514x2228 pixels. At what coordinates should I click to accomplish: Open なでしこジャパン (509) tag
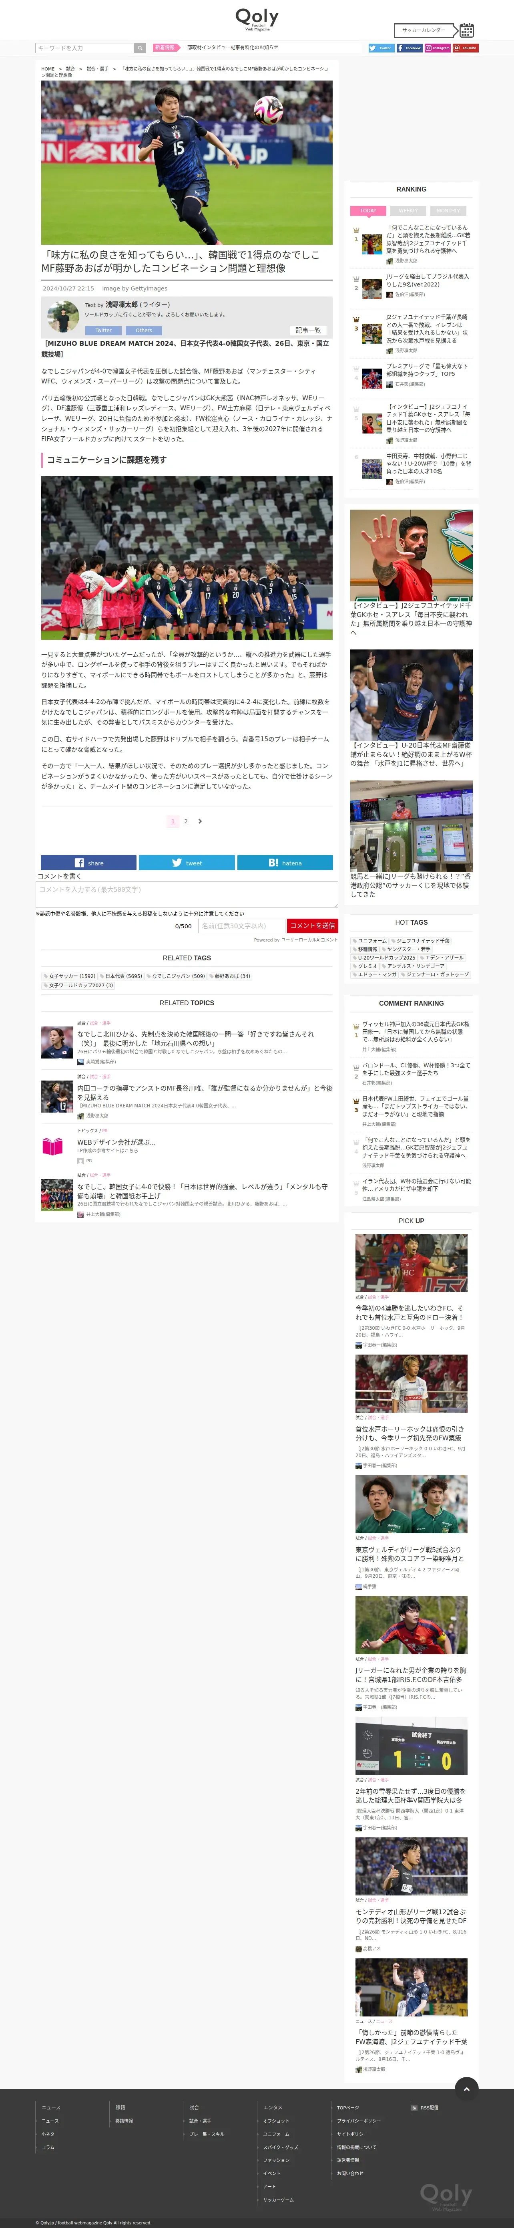pyautogui.click(x=176, y=976)
